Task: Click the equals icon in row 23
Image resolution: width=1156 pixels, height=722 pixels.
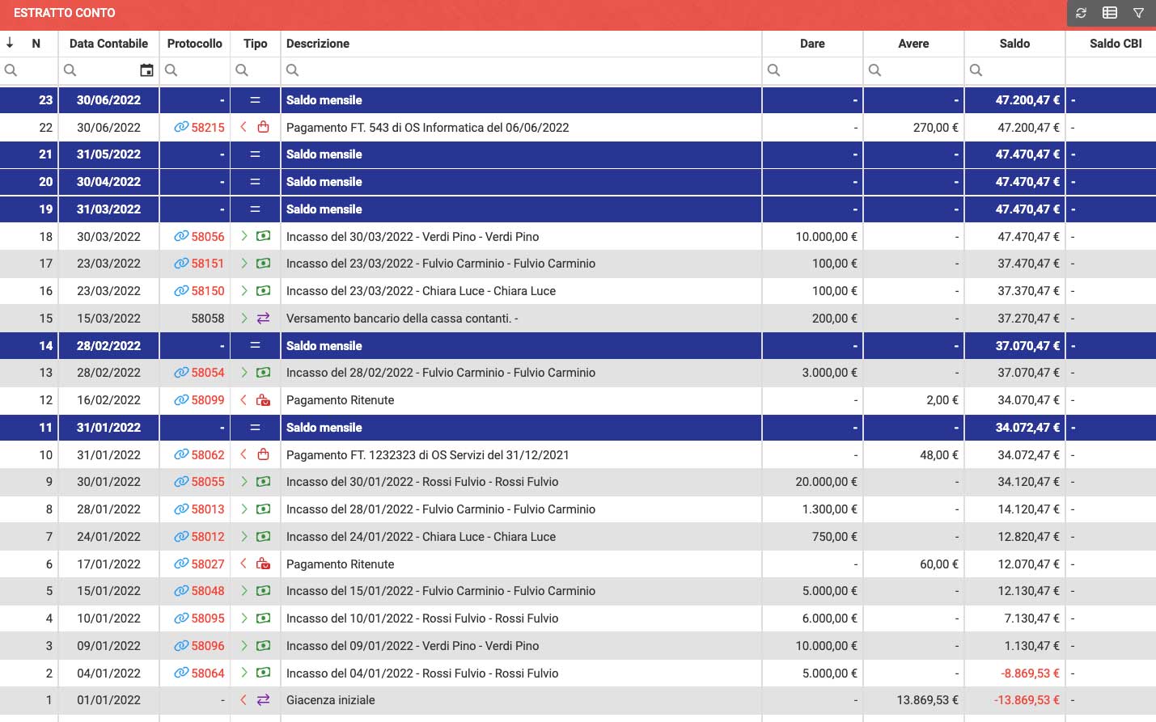Action: point(255,100)
